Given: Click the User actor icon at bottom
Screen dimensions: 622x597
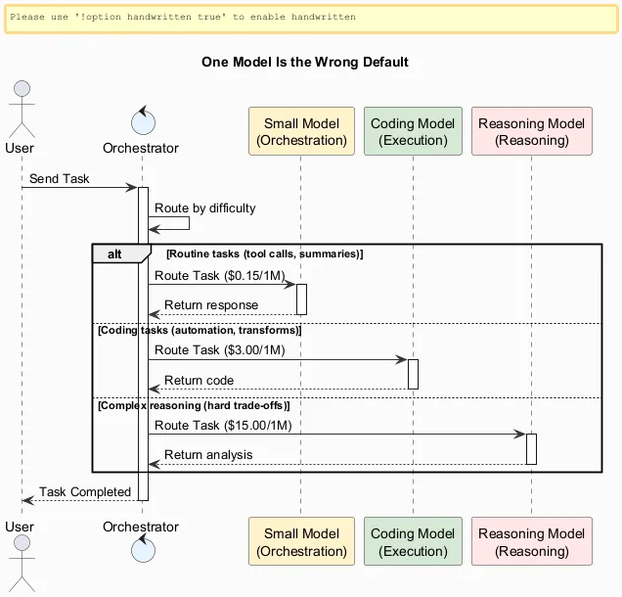Looking at the screenshot, I should pos(22,564).
